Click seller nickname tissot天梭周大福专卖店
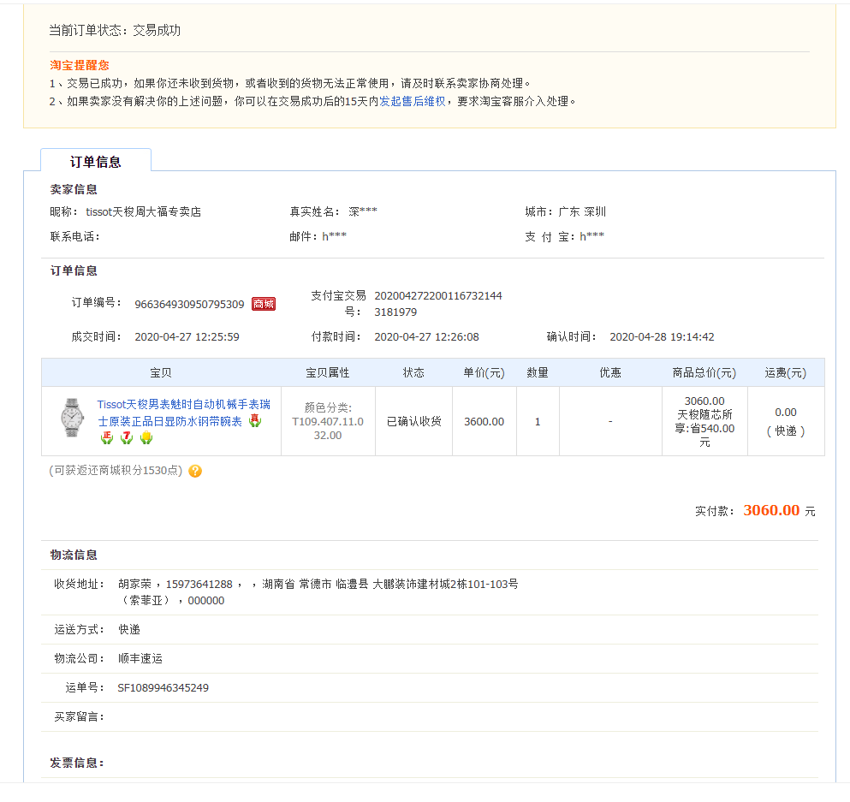 click(144, 212)
